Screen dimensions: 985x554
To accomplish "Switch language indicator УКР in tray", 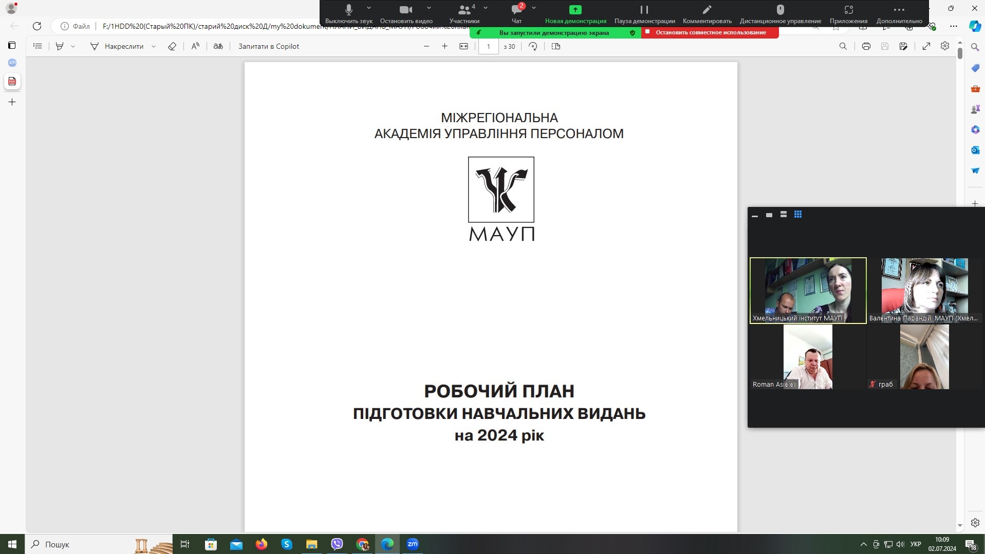I will (915, 544).
